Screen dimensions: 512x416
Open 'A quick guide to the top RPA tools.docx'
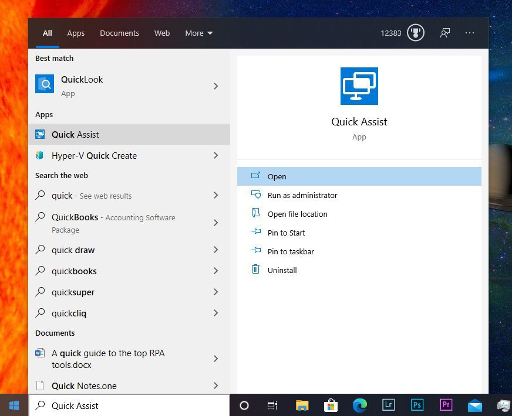tap(129, 359)
